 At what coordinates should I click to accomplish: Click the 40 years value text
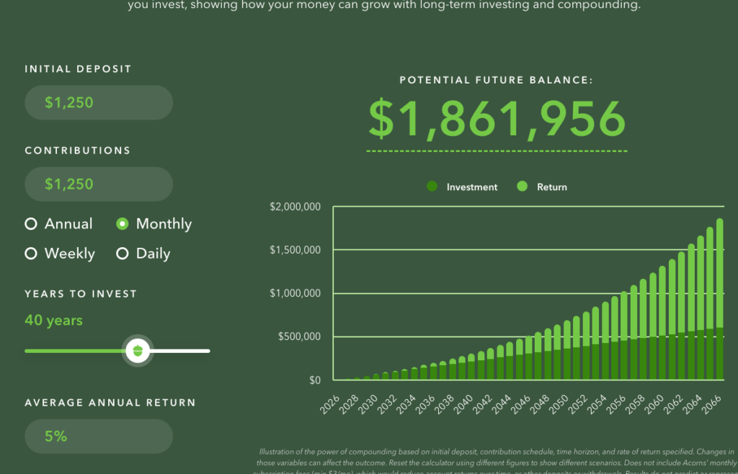point(54,321)
